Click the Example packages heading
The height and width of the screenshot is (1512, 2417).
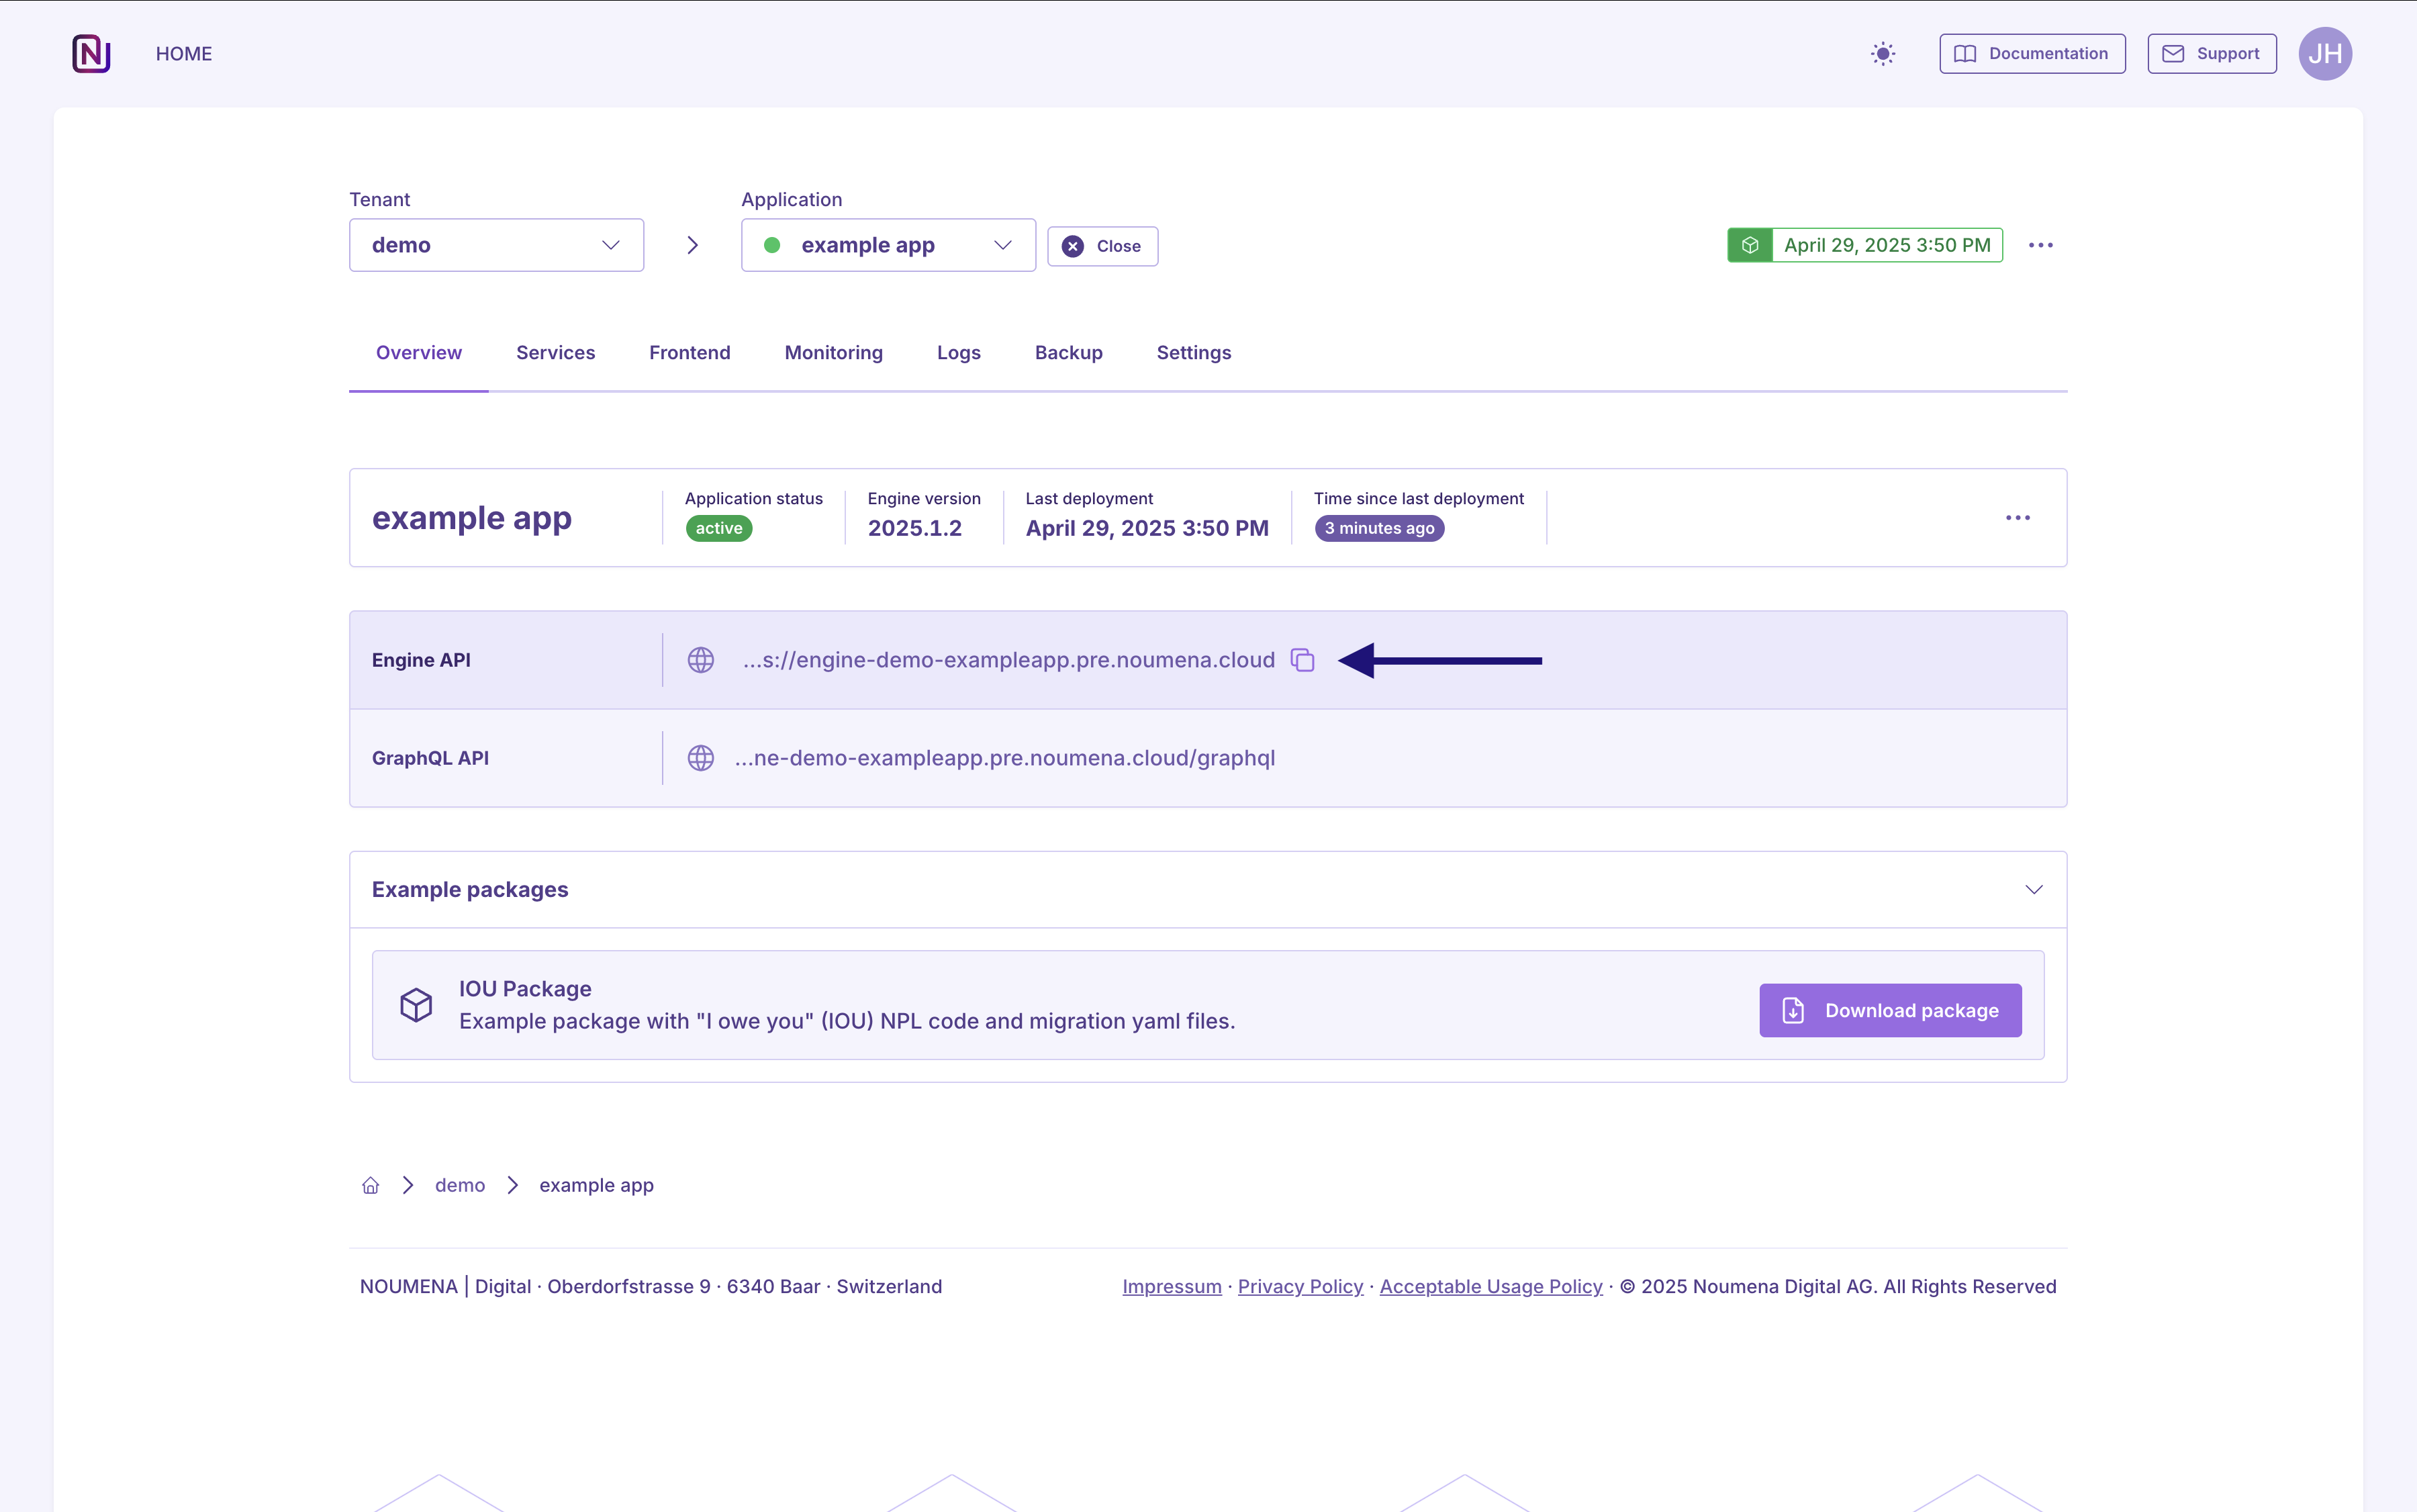click(x=469, y=889)
